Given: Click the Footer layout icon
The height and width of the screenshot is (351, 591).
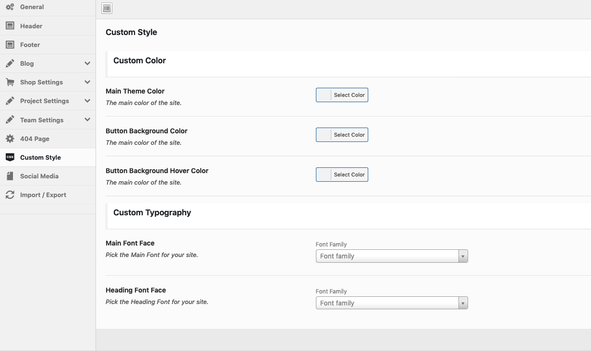Looking at the screenshot, I should pos(10,45).
